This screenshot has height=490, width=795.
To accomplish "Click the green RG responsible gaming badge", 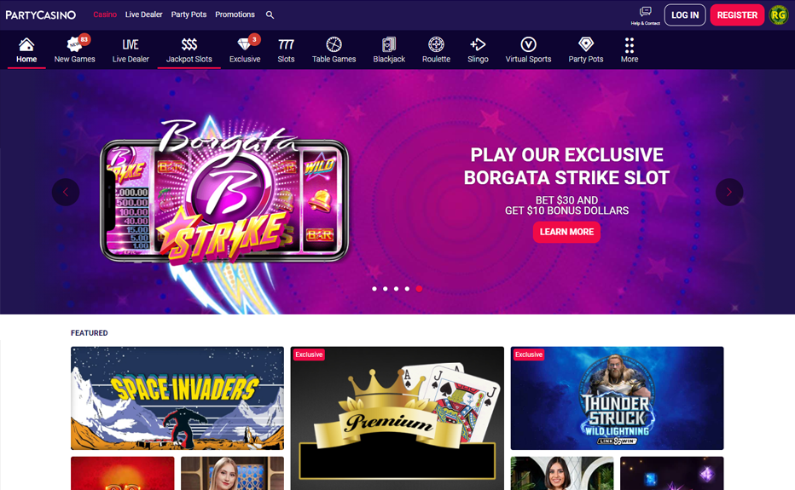I will [x=778, y=15].
